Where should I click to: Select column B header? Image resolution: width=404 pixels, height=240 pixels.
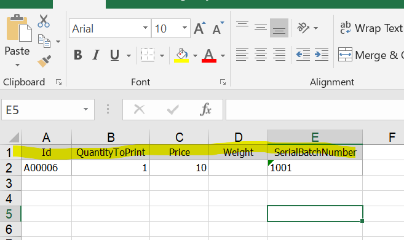[111, 137]
